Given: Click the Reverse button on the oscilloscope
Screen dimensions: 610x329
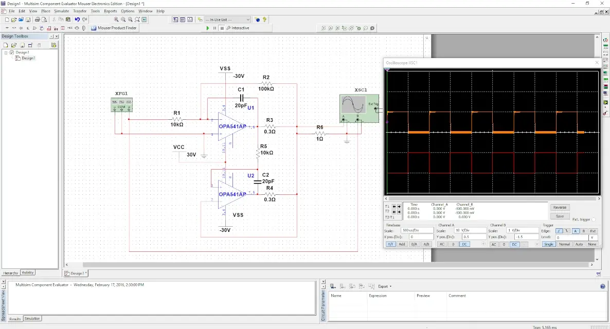Looking at the screenshot, I should point(559,207).
